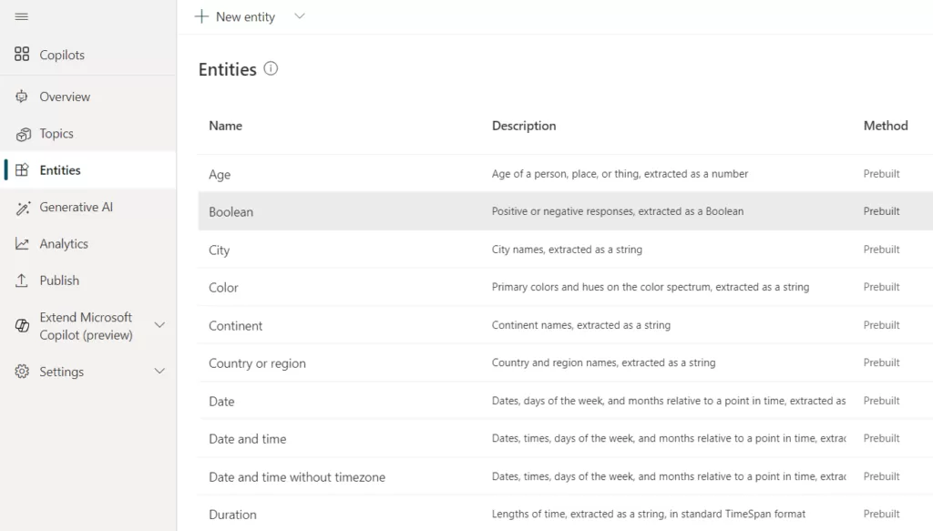Click the Extend Microsoft Copilot icon
933x531 pixels.
[x=22, y=326]
